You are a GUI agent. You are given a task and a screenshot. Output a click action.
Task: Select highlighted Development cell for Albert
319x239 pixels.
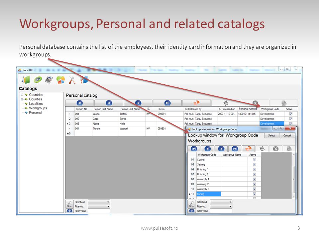272,123
